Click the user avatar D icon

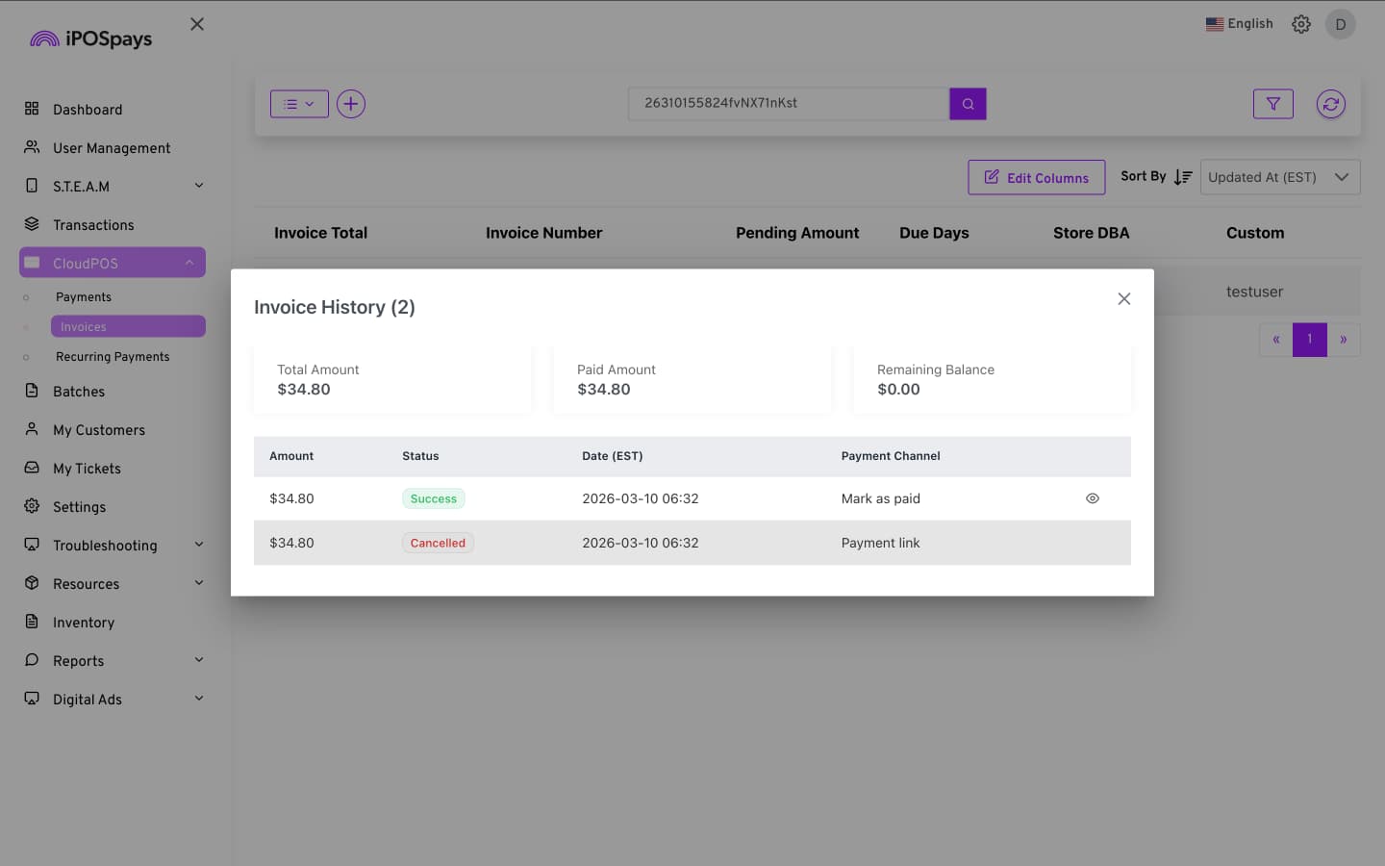[1340, 24]
